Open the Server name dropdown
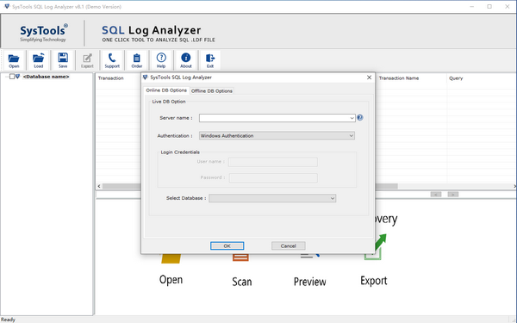 point(352,118)
